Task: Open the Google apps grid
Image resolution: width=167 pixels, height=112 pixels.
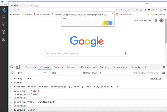Action: pyautogui.click(x=150, y=21)
